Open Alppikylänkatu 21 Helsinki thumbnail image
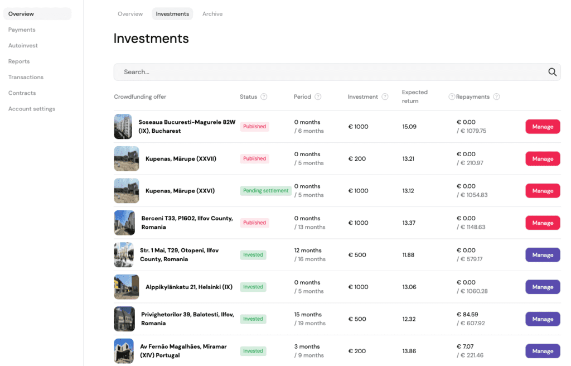 click(126, 287)
